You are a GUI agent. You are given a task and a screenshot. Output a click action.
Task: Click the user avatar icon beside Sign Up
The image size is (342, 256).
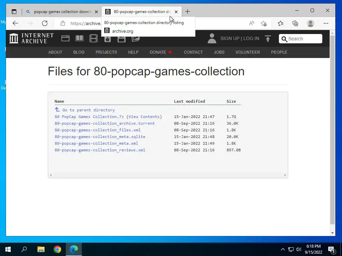point(212,38)
